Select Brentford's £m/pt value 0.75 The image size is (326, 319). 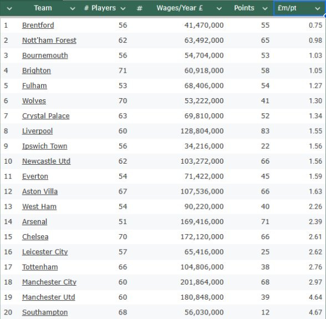coord(315,26)
